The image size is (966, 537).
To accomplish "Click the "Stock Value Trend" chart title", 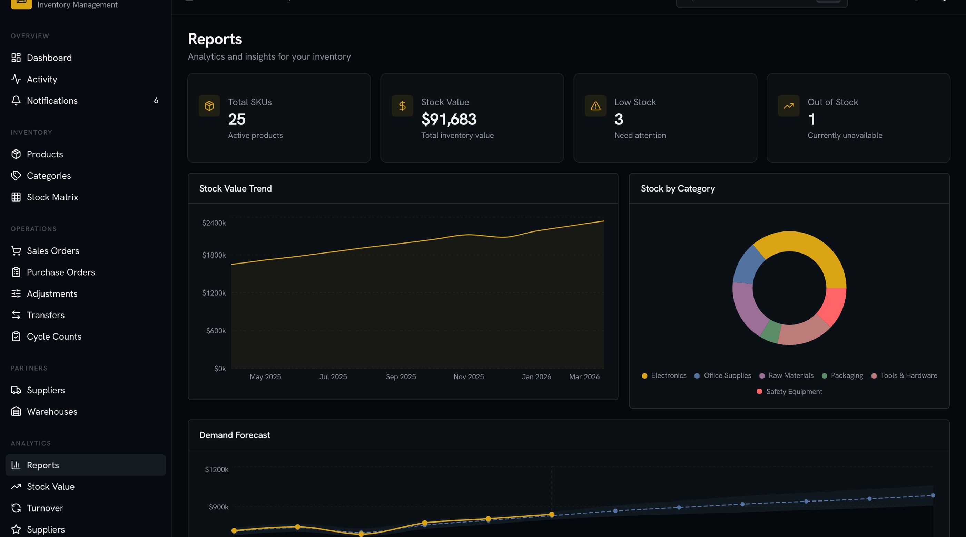I will click(x=235, y=188).
